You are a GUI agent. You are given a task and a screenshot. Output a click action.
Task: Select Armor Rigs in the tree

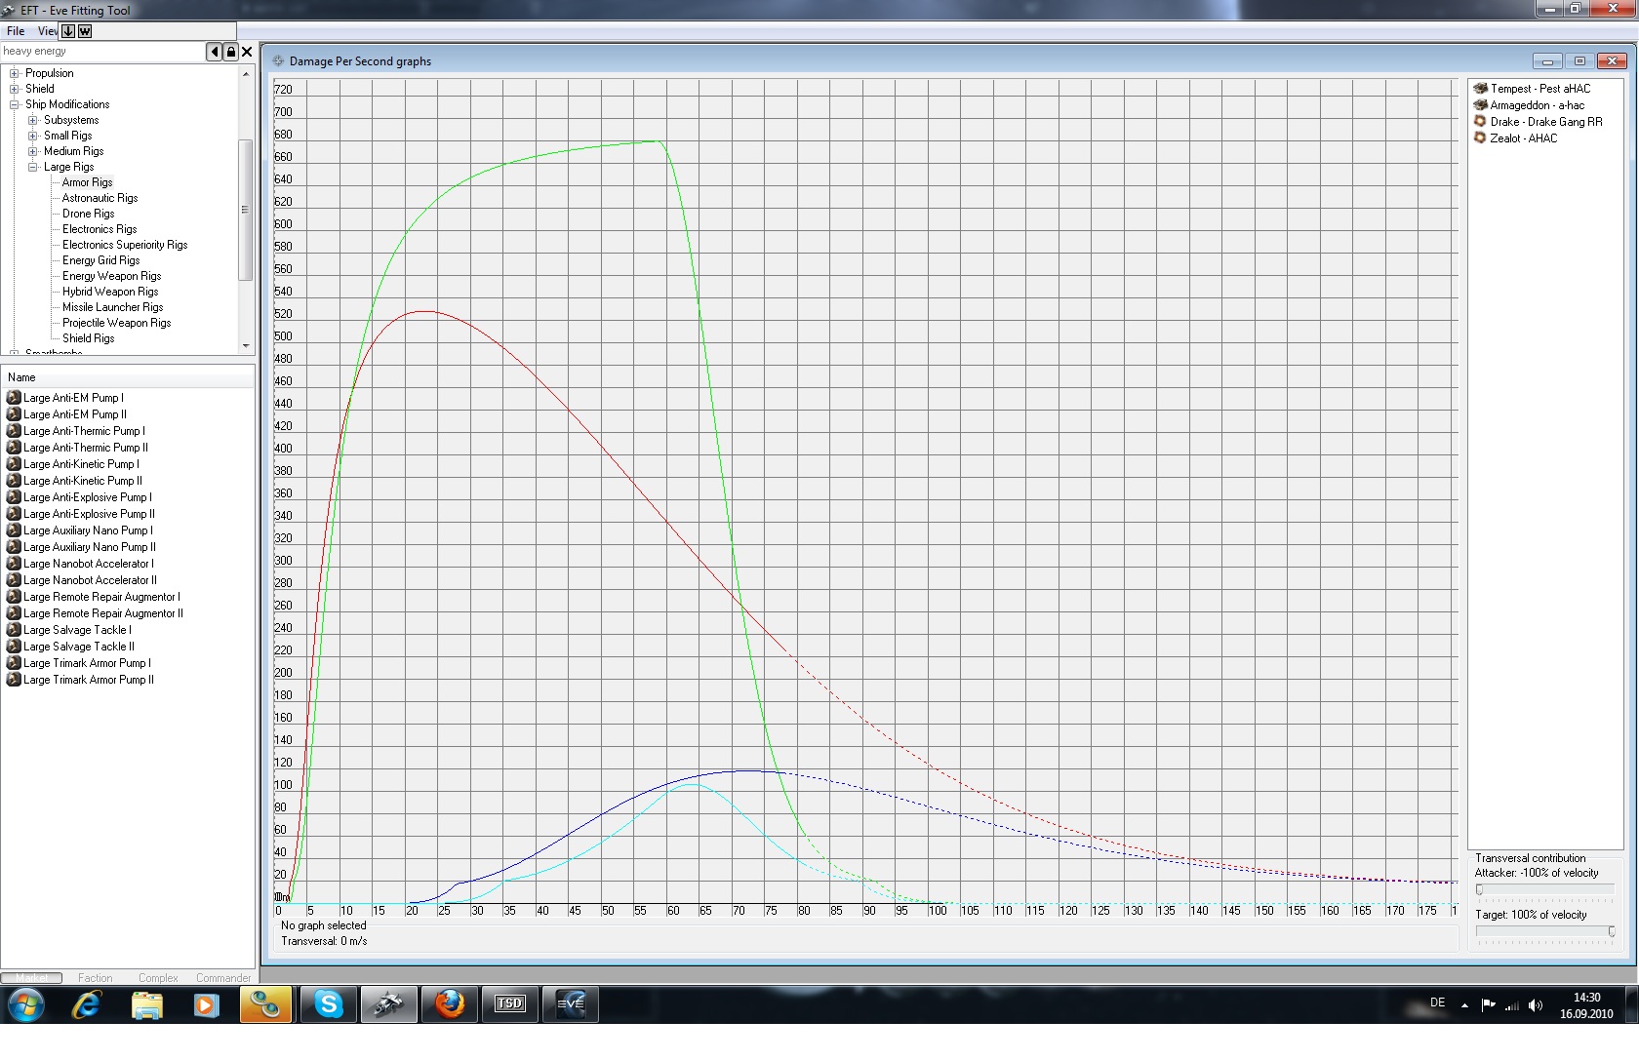[x=88, y=182]
